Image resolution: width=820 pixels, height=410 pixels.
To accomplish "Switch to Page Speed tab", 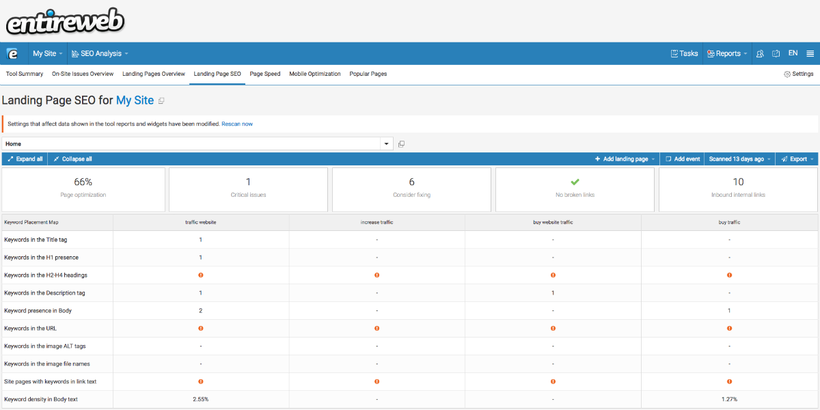I will pyautogui.click(x=265, y=74).
